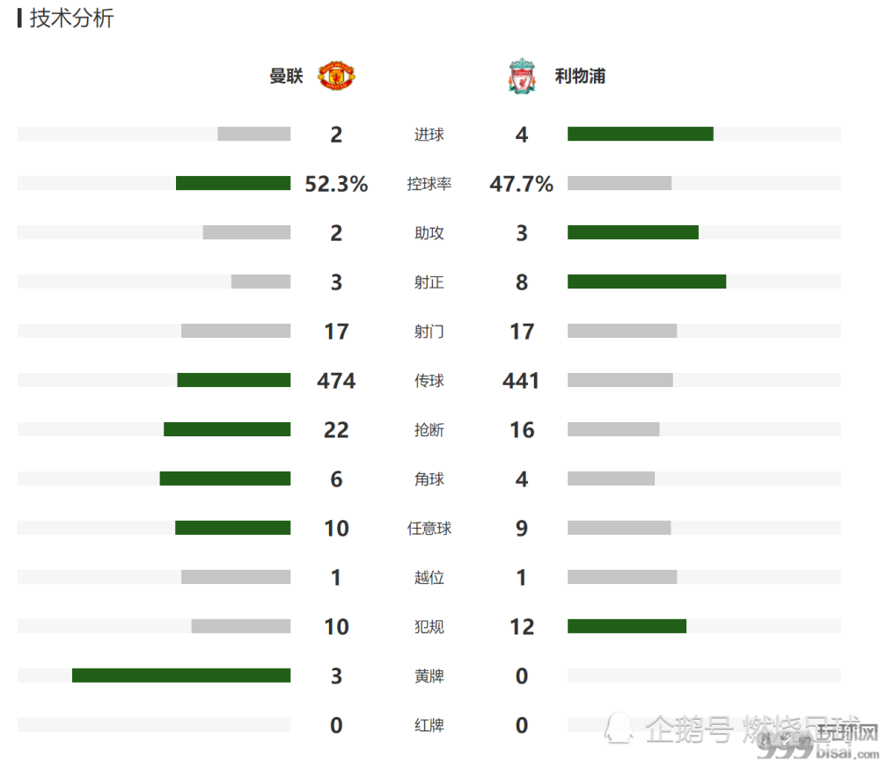The height and width of the screenshot is (760, 880).
Task: Click Liverpool's green shots-on-target bar
Action: (647, 281)
